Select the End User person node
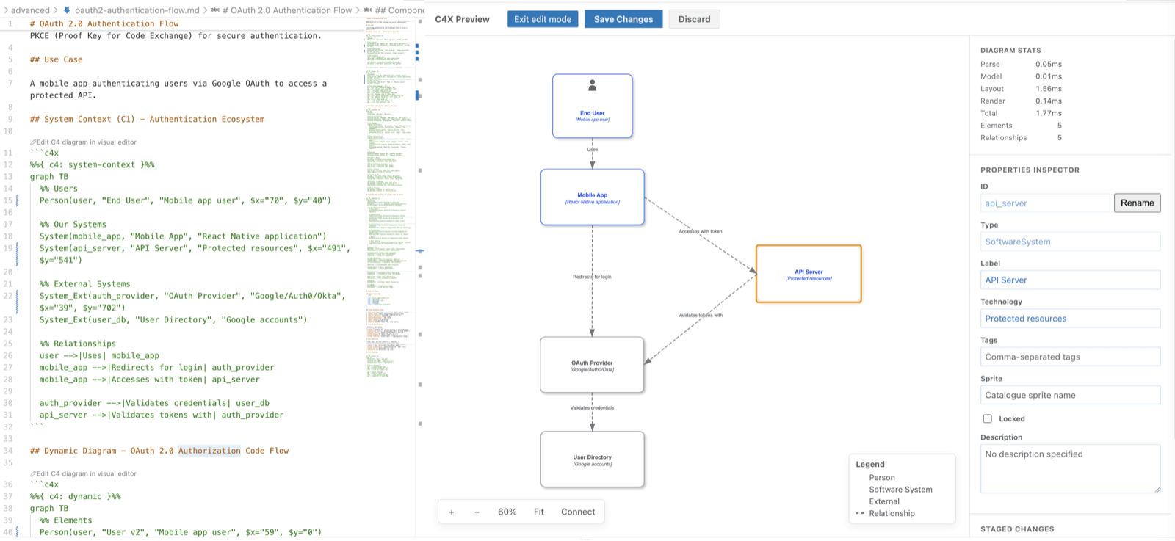This screenshot has height=541, width=1175. (x=593, y=106)
